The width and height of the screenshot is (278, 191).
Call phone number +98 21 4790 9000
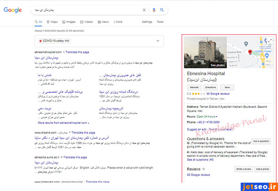[208, 122]
